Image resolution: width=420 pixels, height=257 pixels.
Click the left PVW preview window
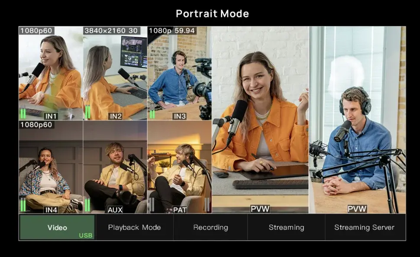[260, 120]
